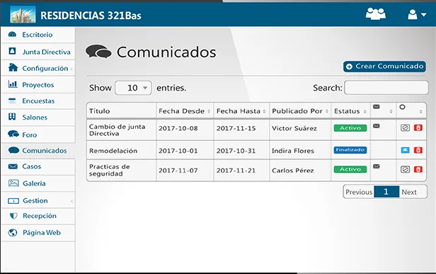The image size is (436, 274).
Task: Click disable icon in Practicas de seguridad row
Action: 405,169
